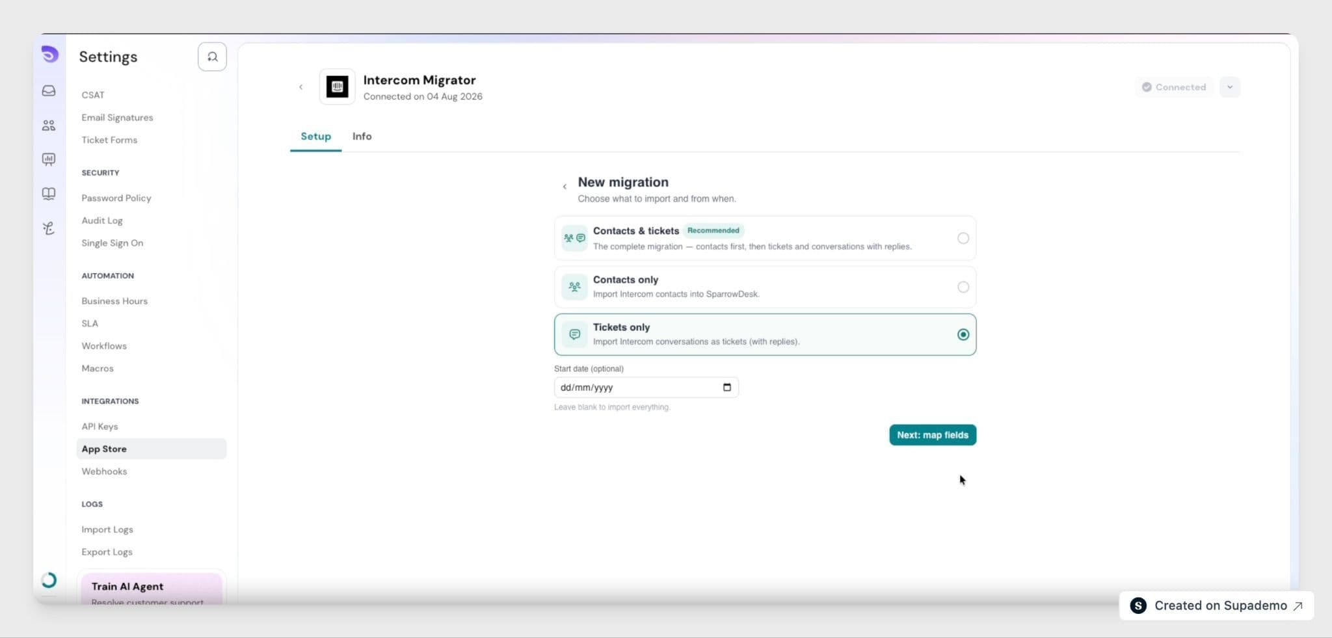Go back using arrow beside Intercom Migrator
The width and height of the screenshot is (1332, 638).
tap(300, 87)
